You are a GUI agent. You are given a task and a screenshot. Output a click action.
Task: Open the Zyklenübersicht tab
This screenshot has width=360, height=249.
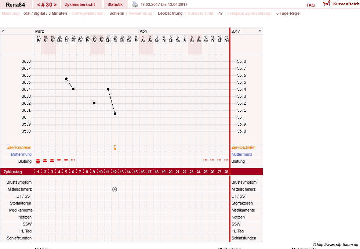click(x=80, y=4)
